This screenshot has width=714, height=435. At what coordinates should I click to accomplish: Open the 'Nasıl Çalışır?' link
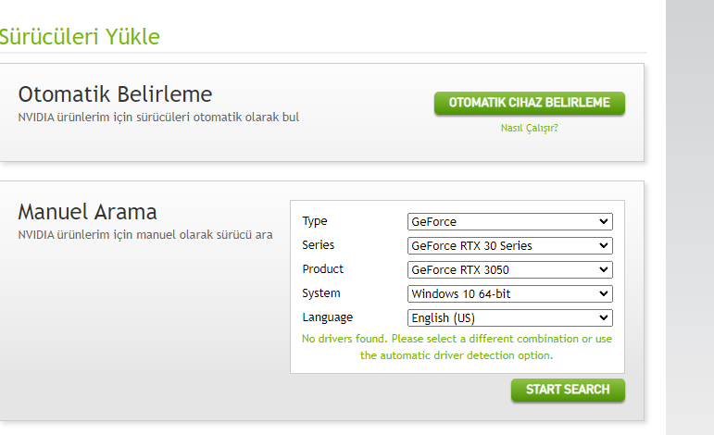coord(529,128)
